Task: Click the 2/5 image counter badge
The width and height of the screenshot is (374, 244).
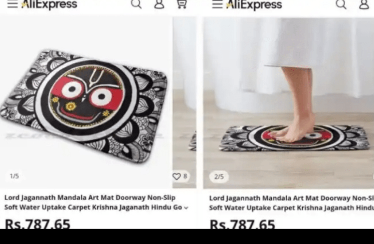Action: (x=219, y=177)
